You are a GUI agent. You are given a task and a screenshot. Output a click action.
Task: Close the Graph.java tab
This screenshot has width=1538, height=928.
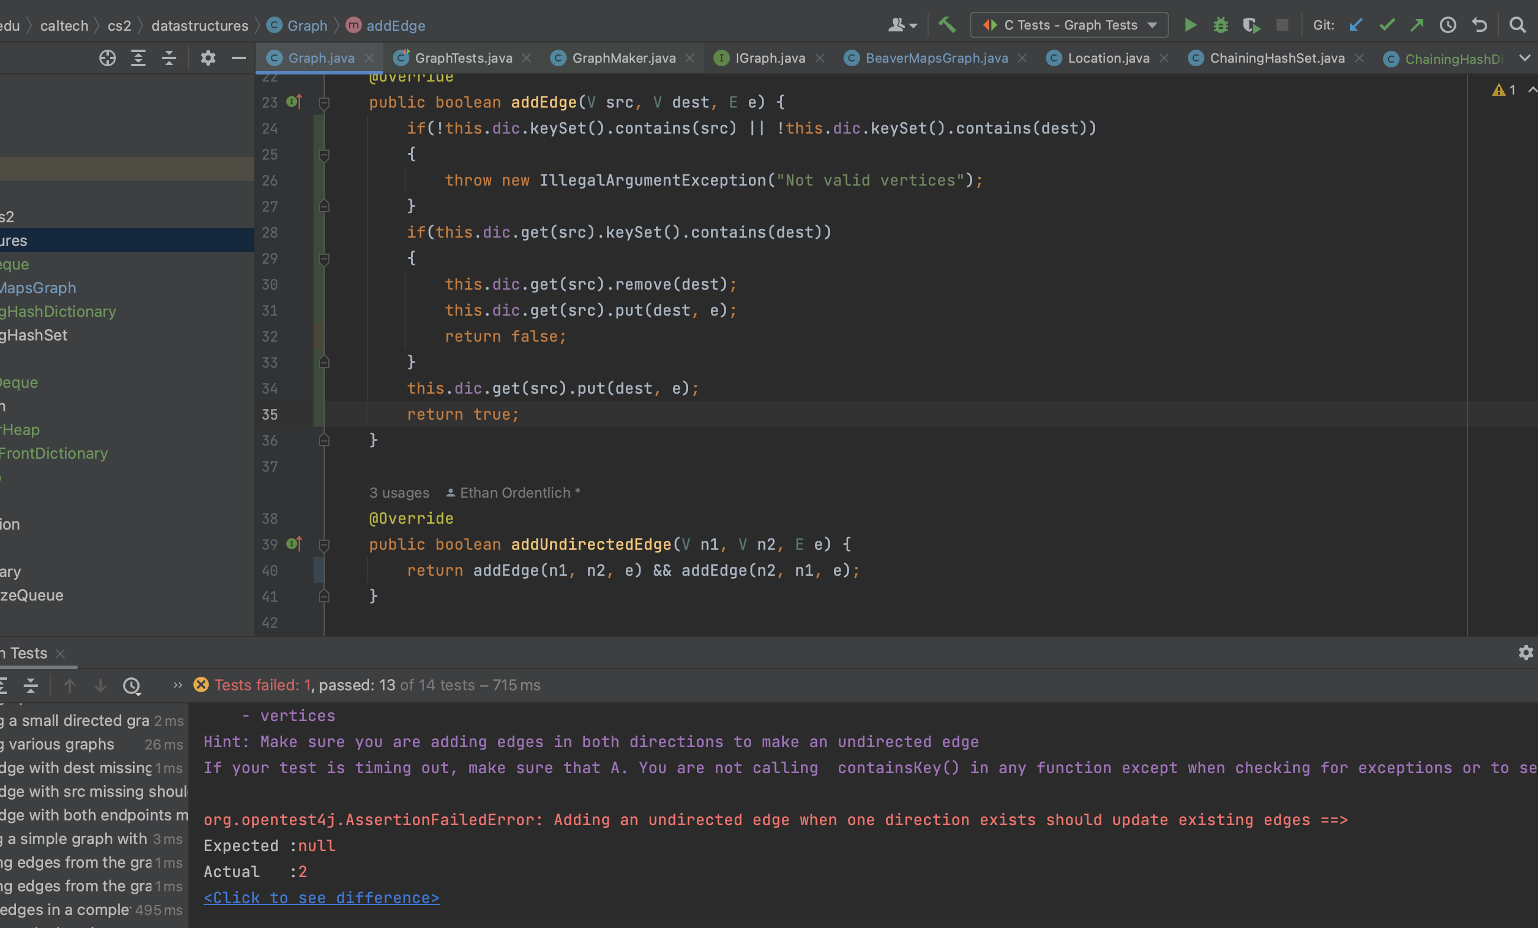(x=370, y=58)
